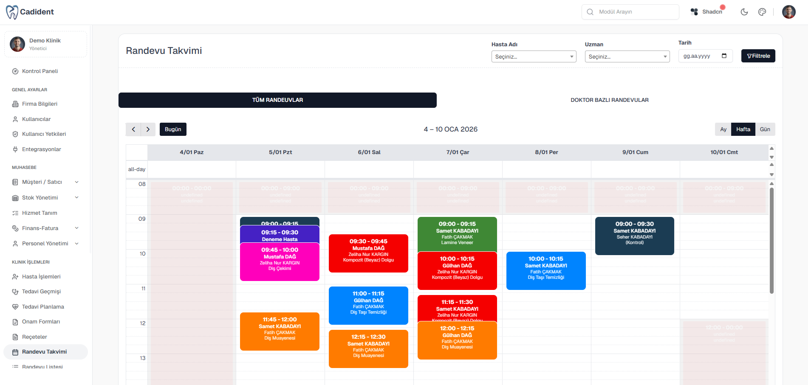Toggle dark mode moon icon
The height and width of the screenshot is (385, 808).
pyautogui.click(x=744, y=12)
